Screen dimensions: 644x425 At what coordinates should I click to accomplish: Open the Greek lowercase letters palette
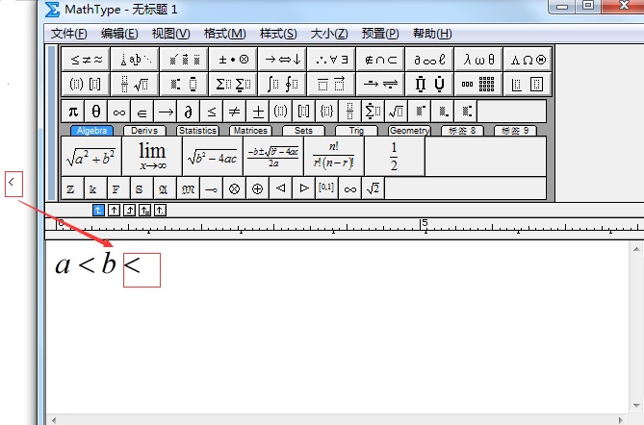point(478,59)
